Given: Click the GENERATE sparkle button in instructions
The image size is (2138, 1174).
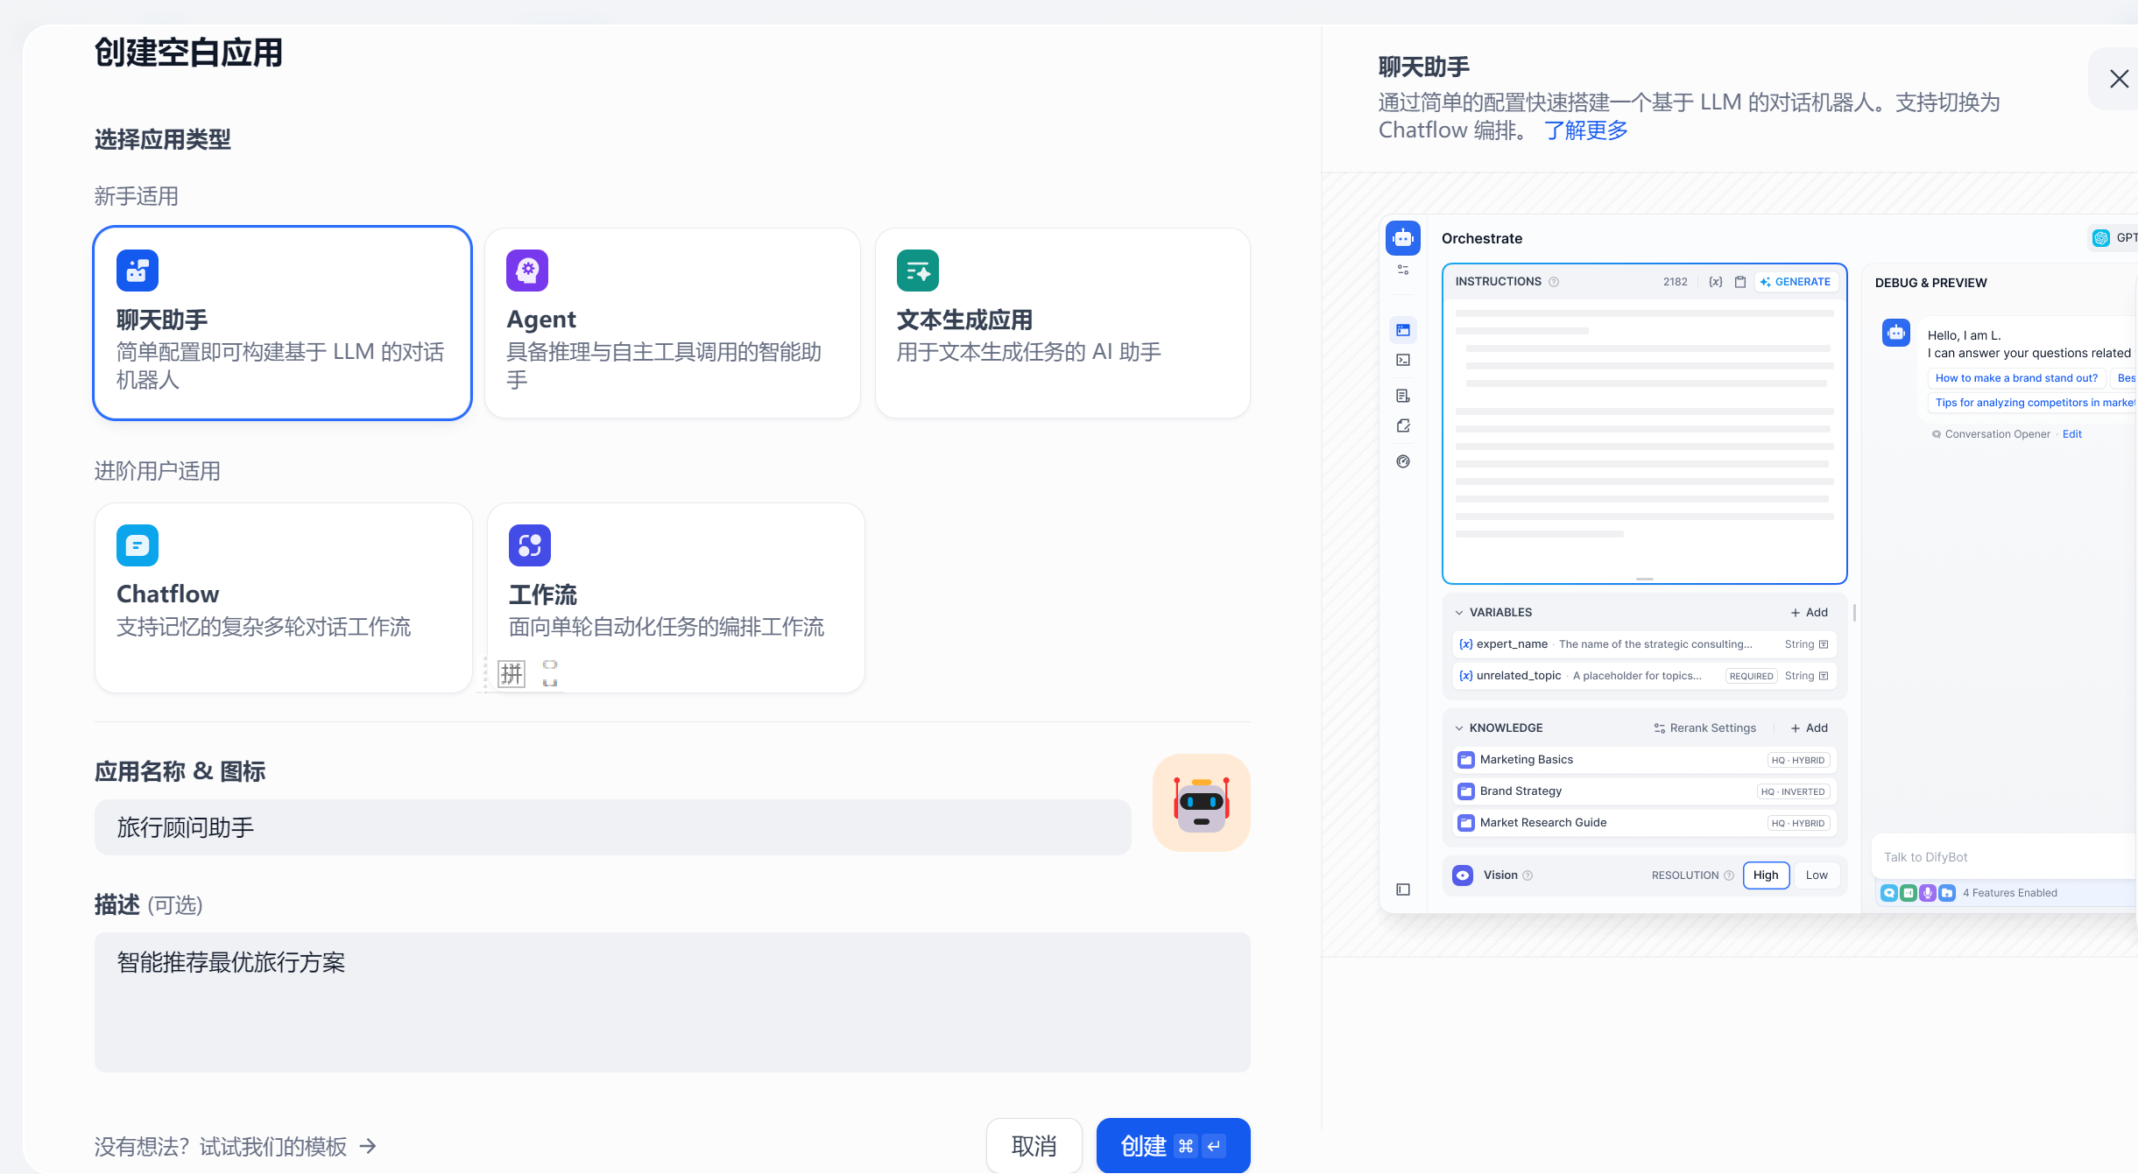Looking at the screenshot, I should (x=1796, y=282).
